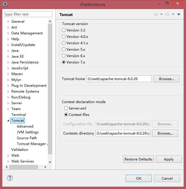
Task: Click the Tomcat home path field
Action: pyautogui.click(x=119, y=79)
